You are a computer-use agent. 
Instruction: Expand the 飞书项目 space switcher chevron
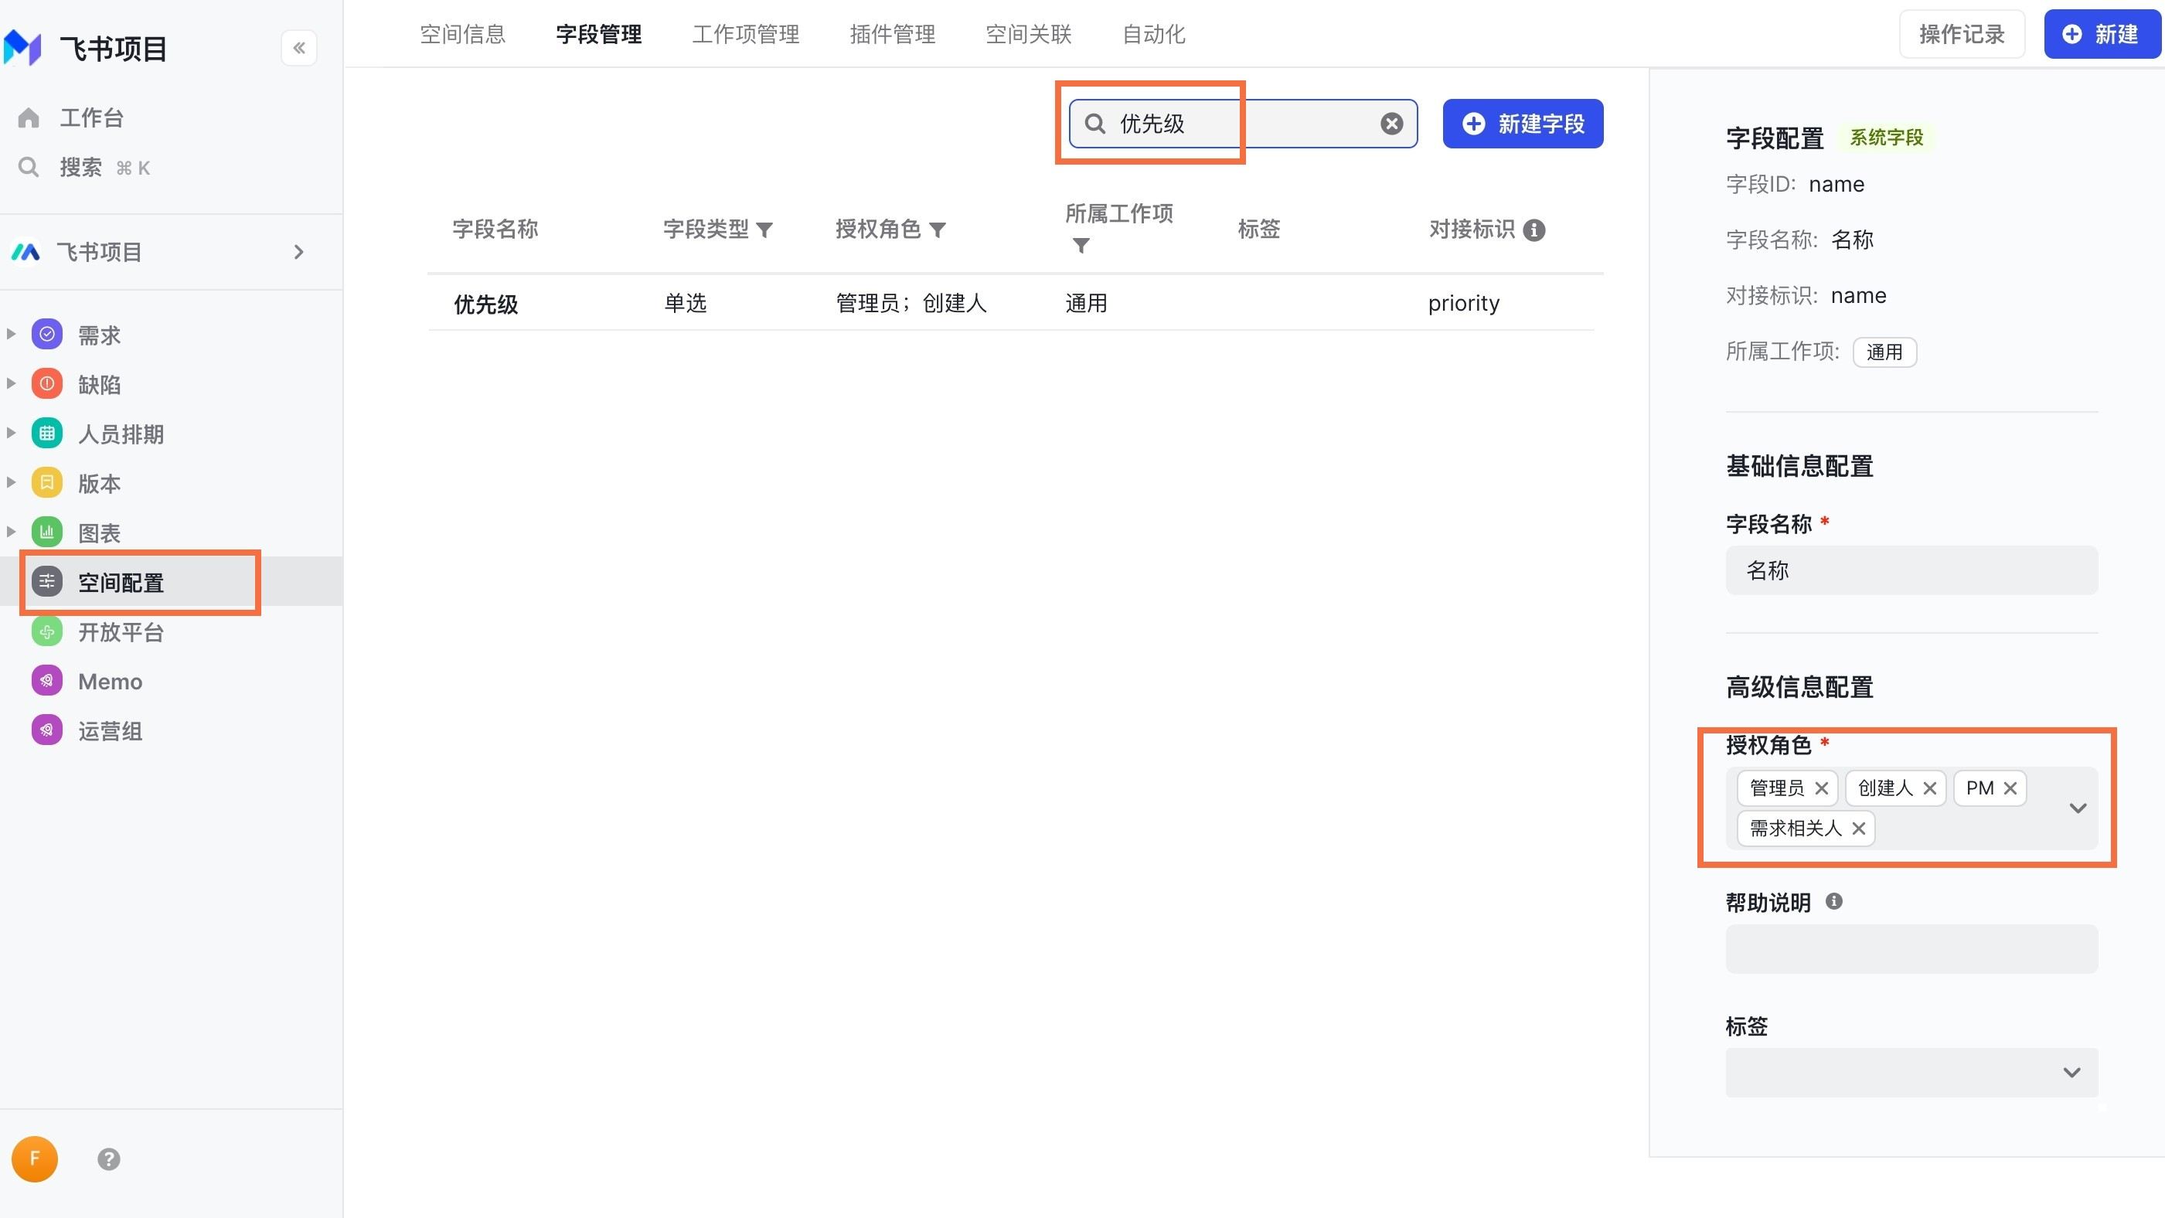(x=298, y=251)
